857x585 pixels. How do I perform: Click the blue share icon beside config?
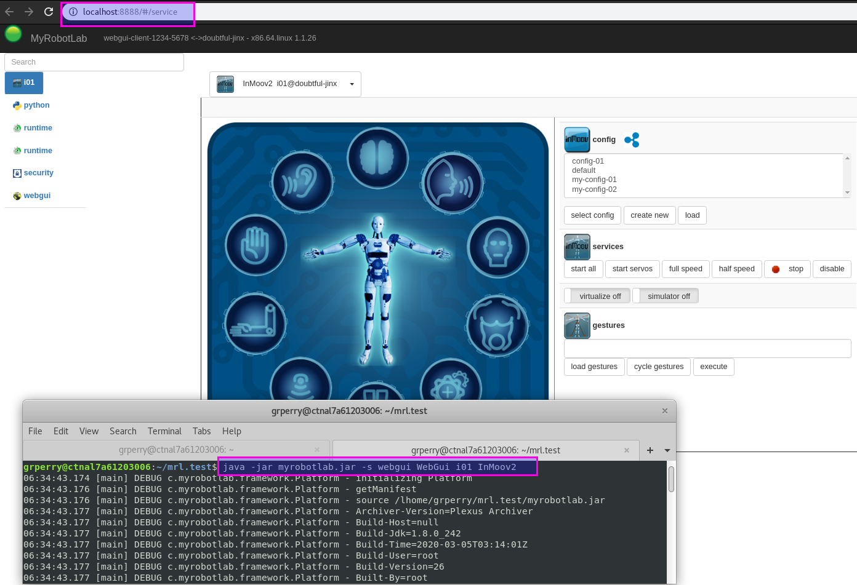pos(632,140)
